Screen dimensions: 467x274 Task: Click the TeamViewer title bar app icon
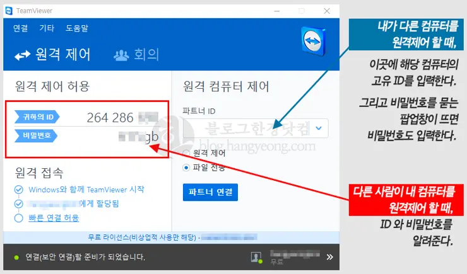pyautogui.click(x=9, y=11)
